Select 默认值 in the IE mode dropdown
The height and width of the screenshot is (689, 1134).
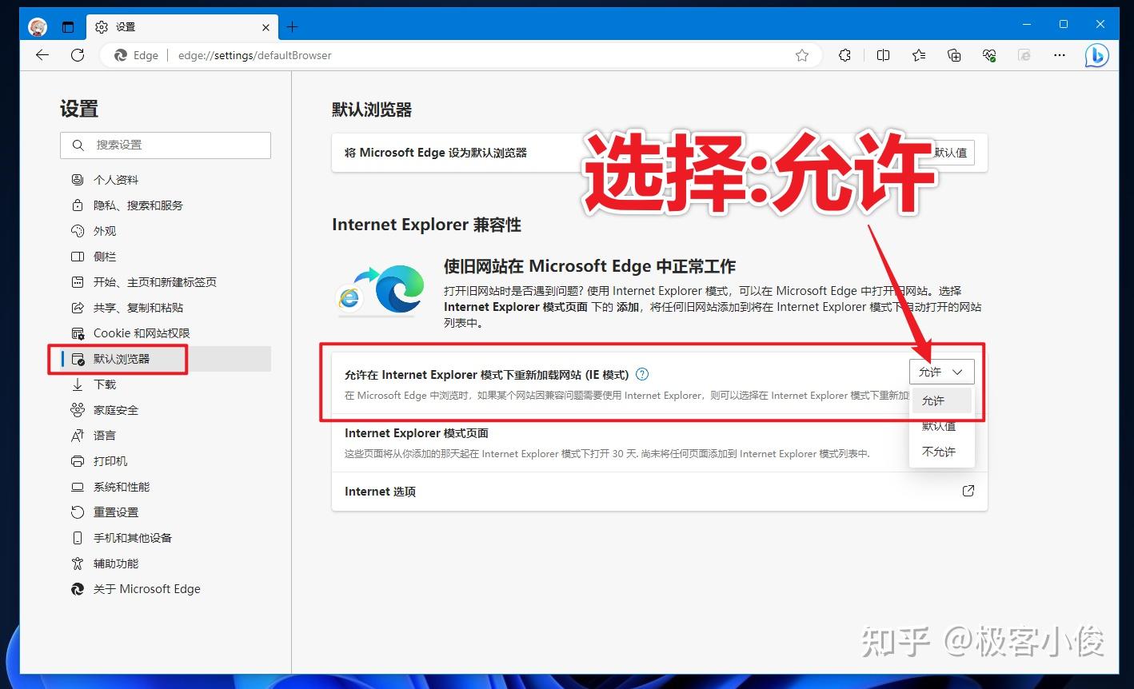tap(939, 426)
